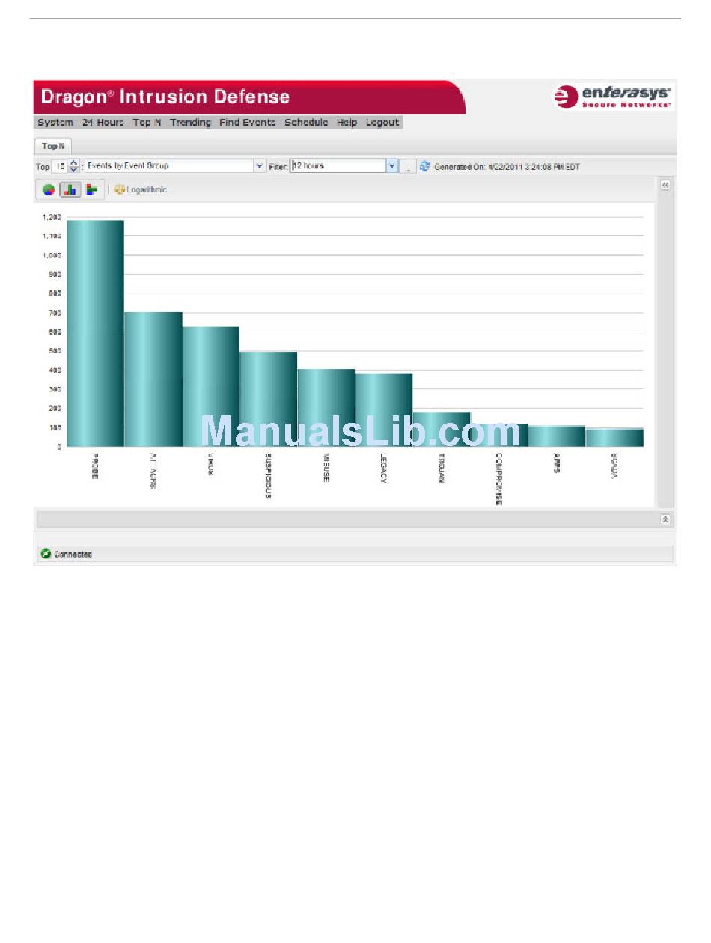Toggle the Logarithmic scale option
The height and width of the screenshot is (943, 711).
tap(141, 189)
